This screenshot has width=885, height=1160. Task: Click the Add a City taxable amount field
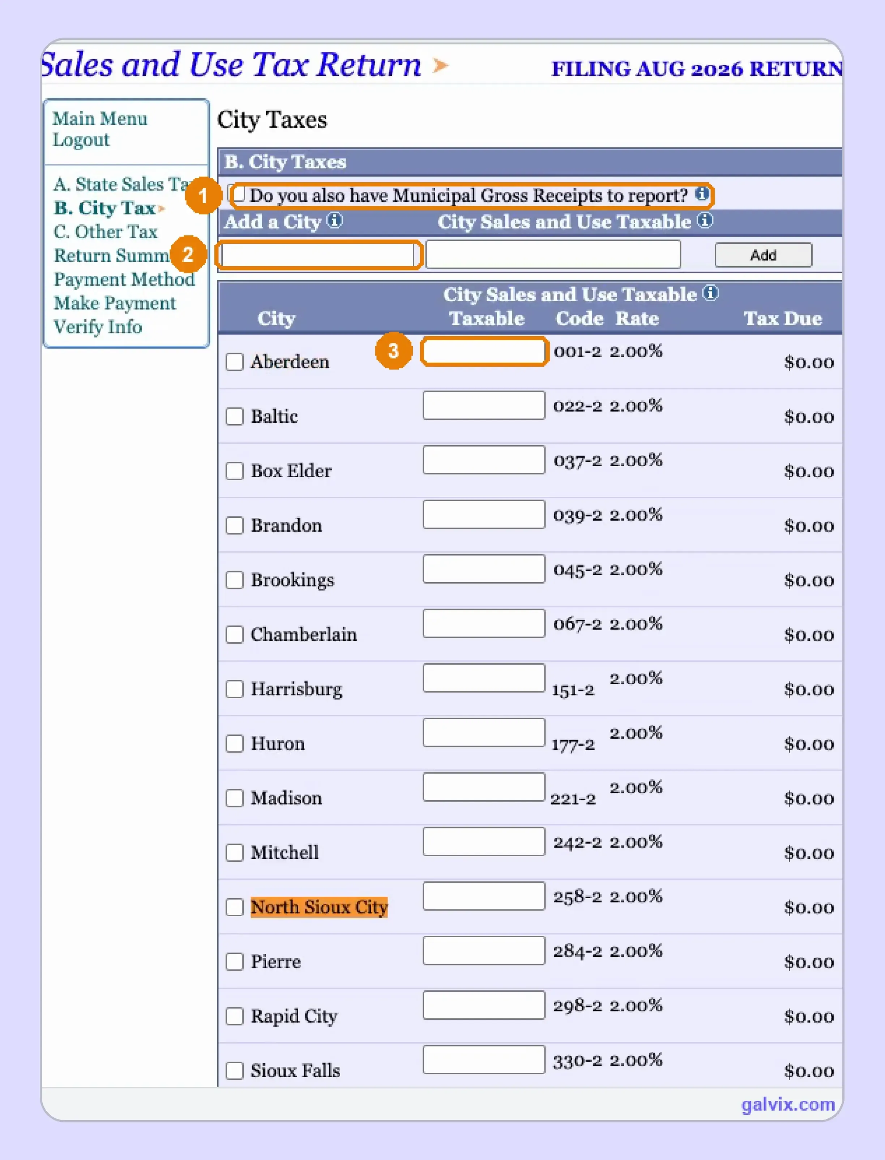pyautogui.click(x=553, y=255)
